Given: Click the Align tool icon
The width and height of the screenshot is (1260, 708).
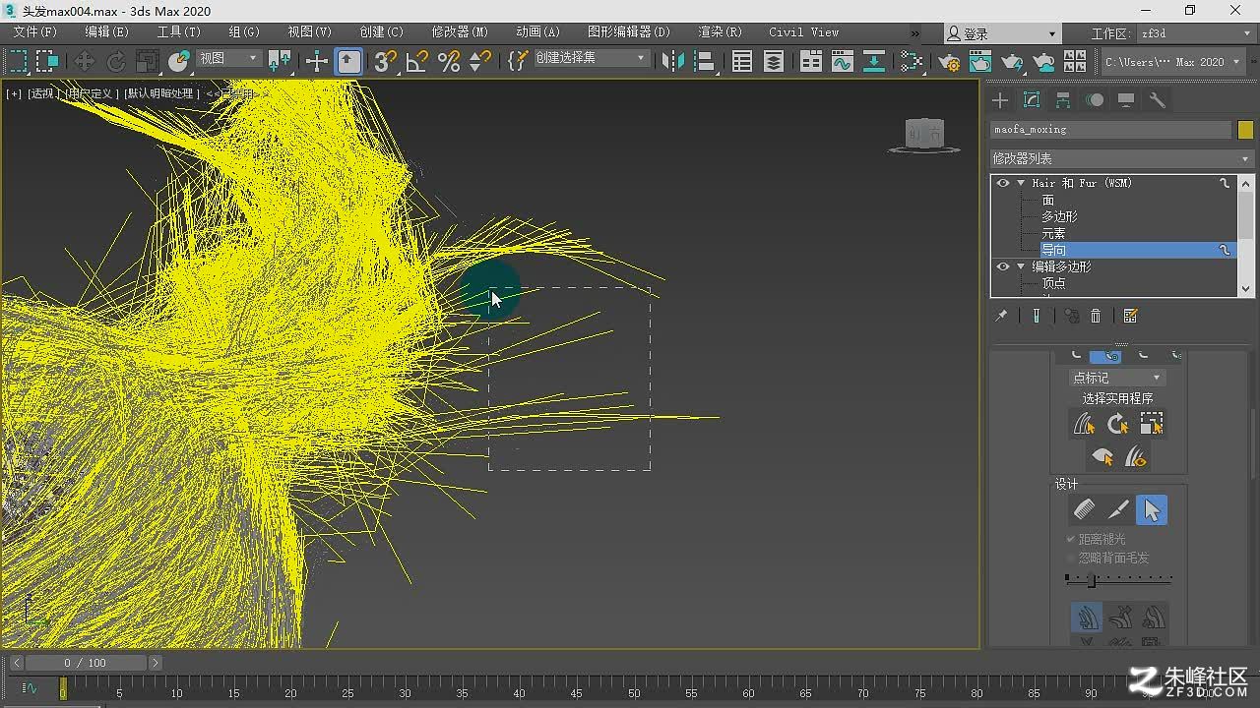Looking at the screenshot, I should pos(705,61).
